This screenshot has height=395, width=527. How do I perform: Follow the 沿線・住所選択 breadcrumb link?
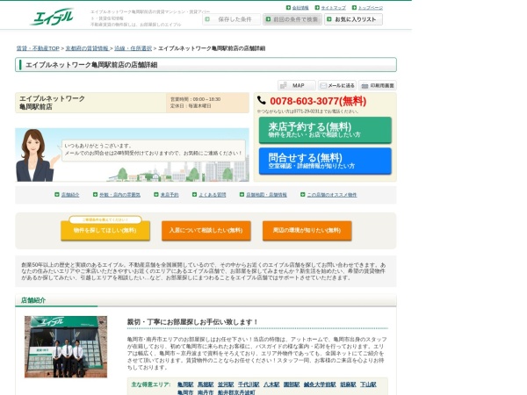click(x=134, y=48)
